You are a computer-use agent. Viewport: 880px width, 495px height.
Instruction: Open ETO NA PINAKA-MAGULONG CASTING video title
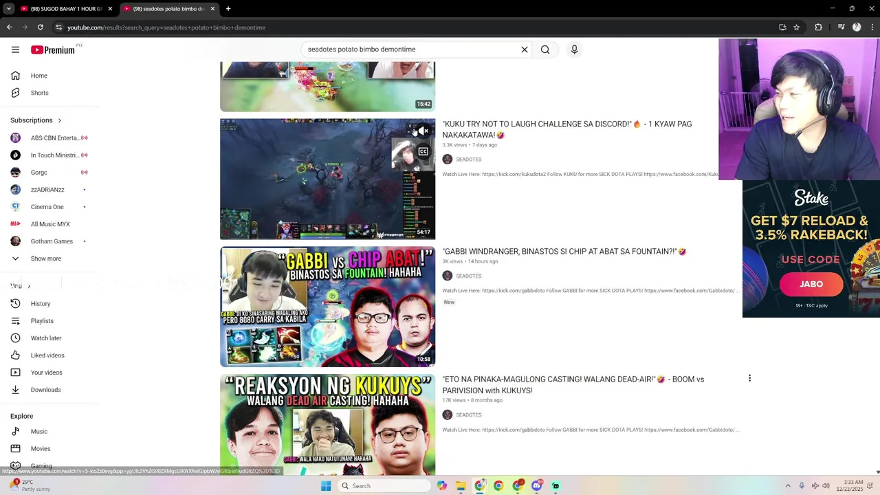(573, 384)
